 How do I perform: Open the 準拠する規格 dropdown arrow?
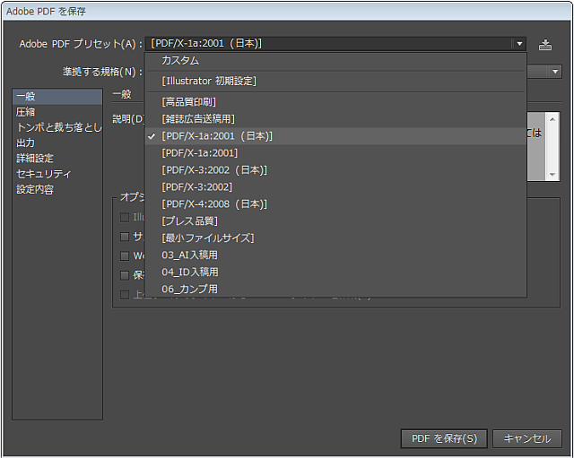555,72
